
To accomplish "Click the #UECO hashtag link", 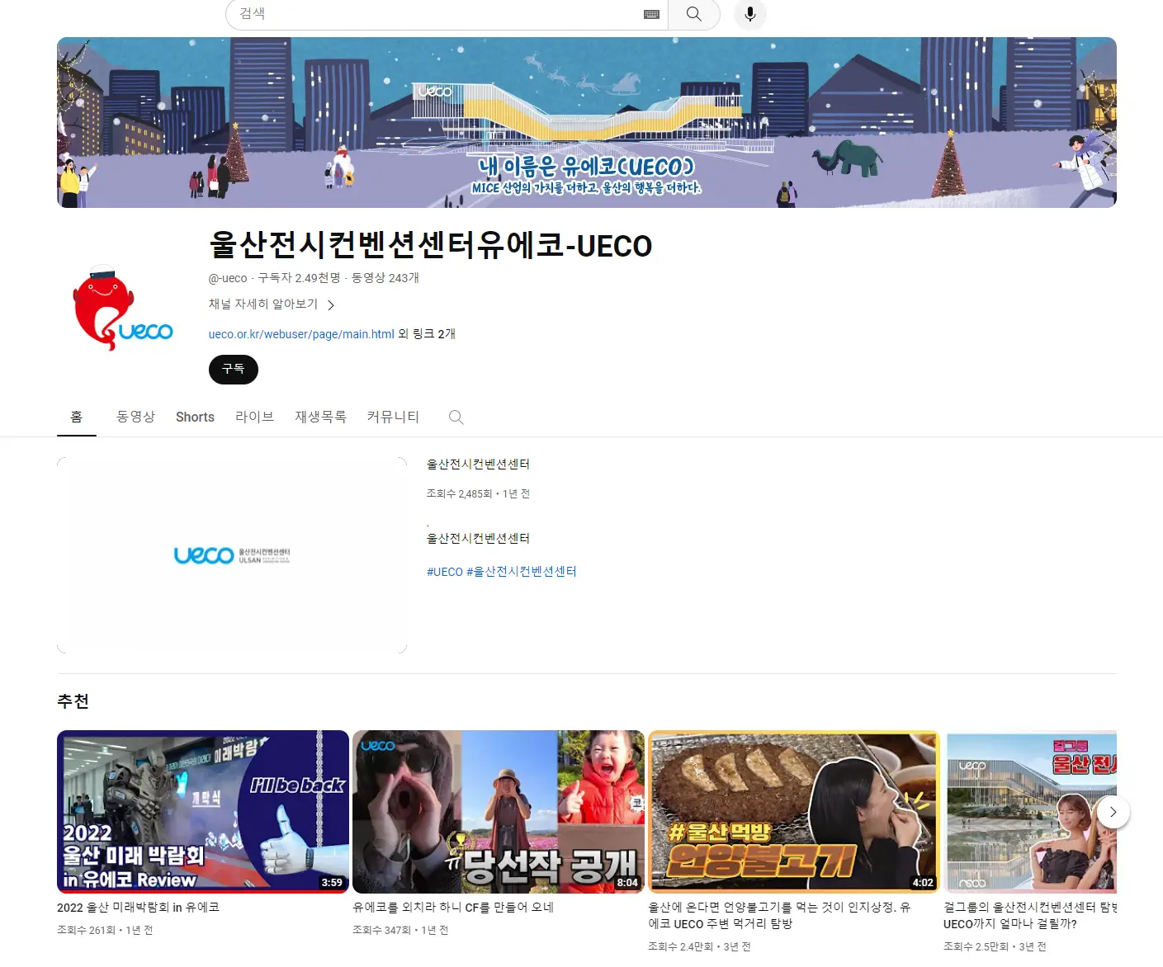I will pos(443,571).
